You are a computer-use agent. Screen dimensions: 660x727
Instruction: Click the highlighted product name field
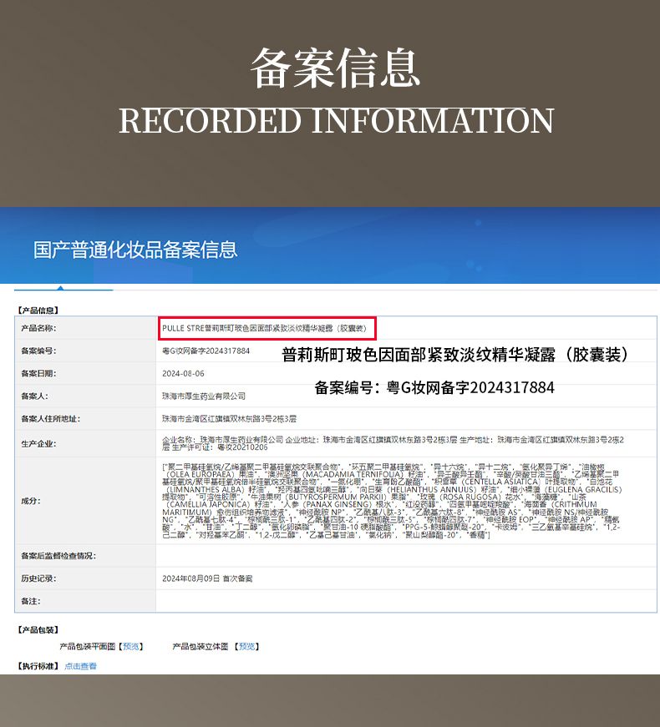(x=267, y=329)
